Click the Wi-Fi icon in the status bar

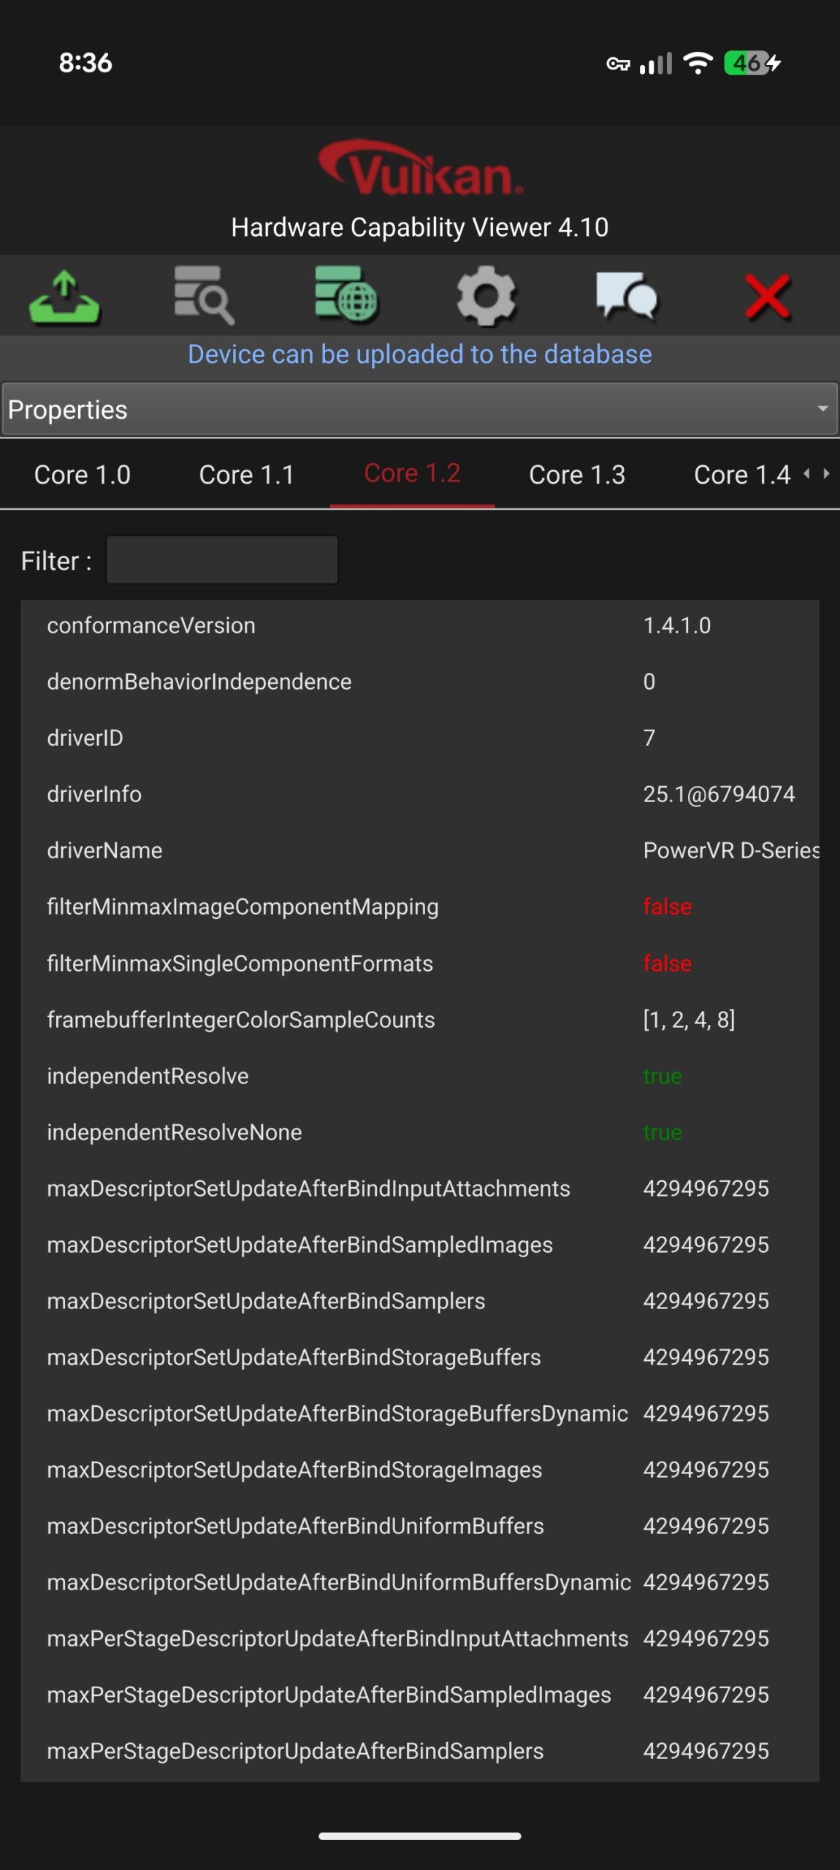(x=698, y=64)
